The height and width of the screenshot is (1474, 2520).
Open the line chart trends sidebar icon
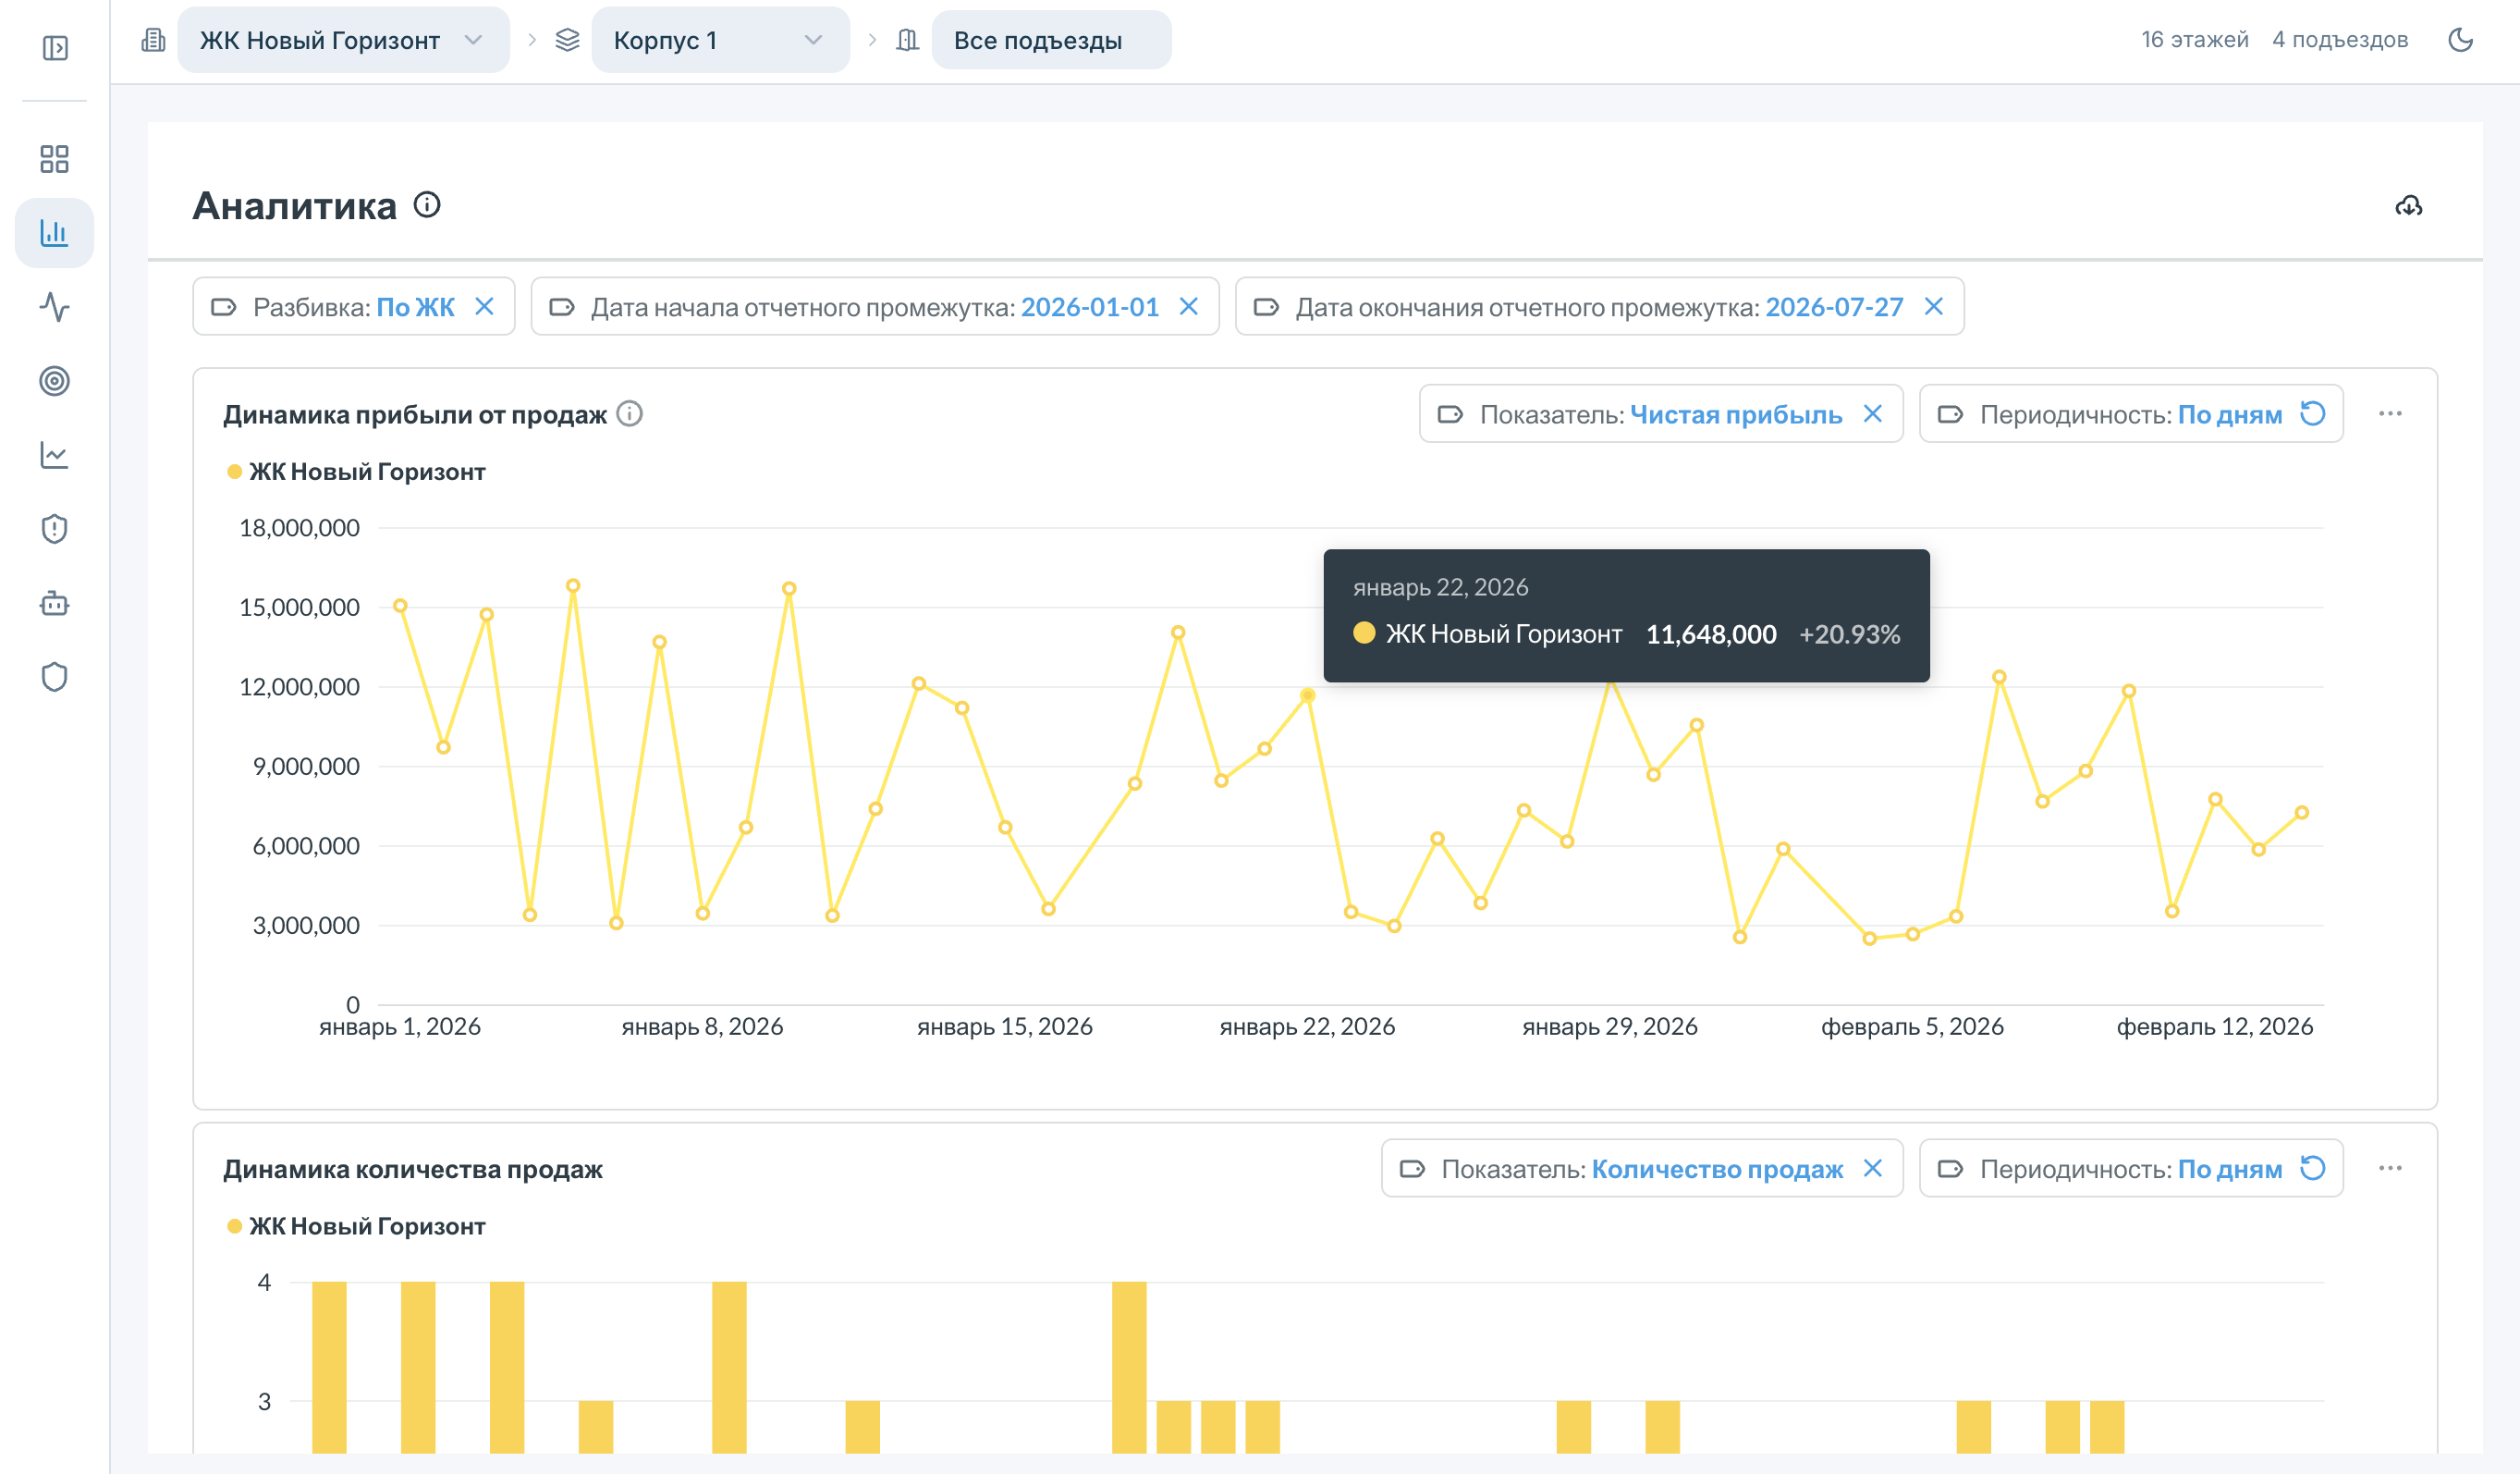point(54,455)
